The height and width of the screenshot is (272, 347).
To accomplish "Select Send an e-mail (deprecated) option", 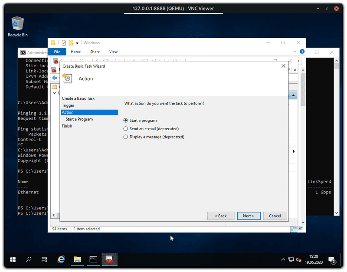I will coord(125,128).
